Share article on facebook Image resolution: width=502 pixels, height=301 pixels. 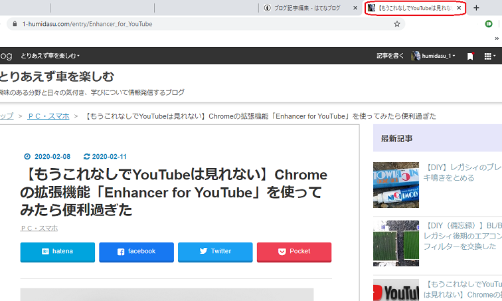click(x=136, y=252)
